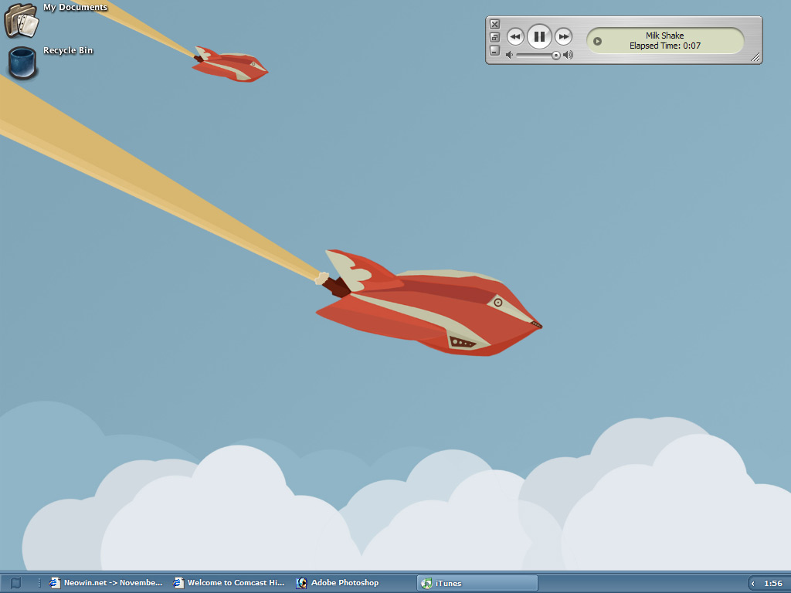Click the high volume speaker icon
The height and width of the screenshot is (593, 791).
568,55
